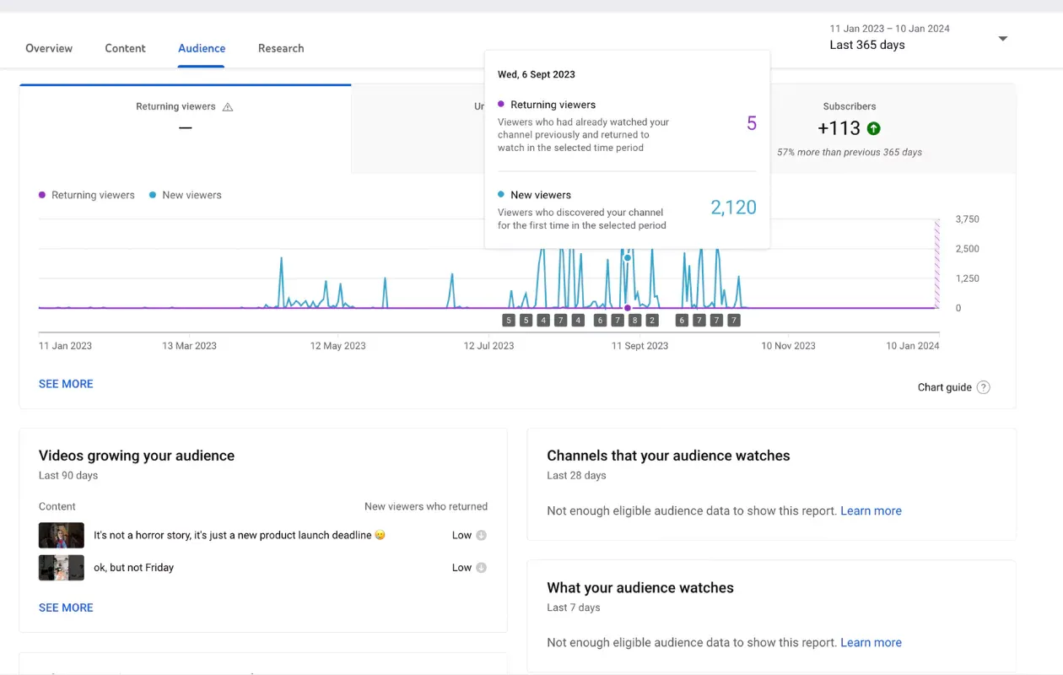Open the Chart guide question-mark icon

click(x=984, y=387)
